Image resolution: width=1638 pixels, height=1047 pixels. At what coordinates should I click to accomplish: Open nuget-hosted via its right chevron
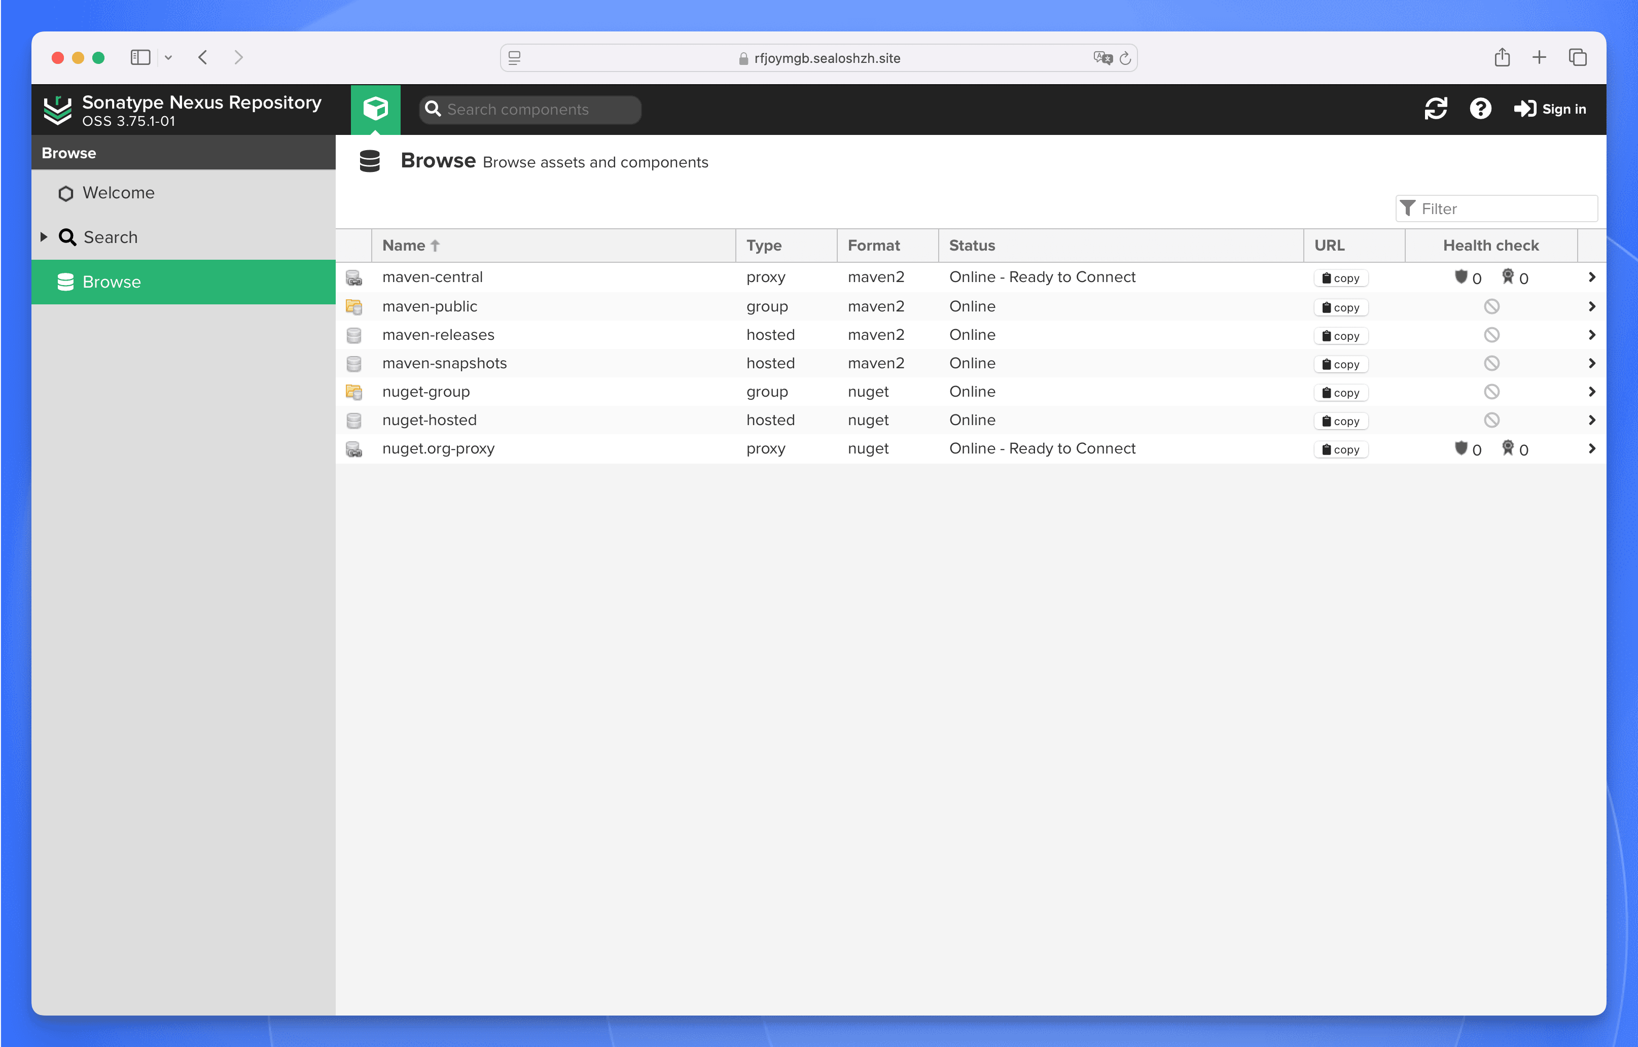tap(1591, 421)
